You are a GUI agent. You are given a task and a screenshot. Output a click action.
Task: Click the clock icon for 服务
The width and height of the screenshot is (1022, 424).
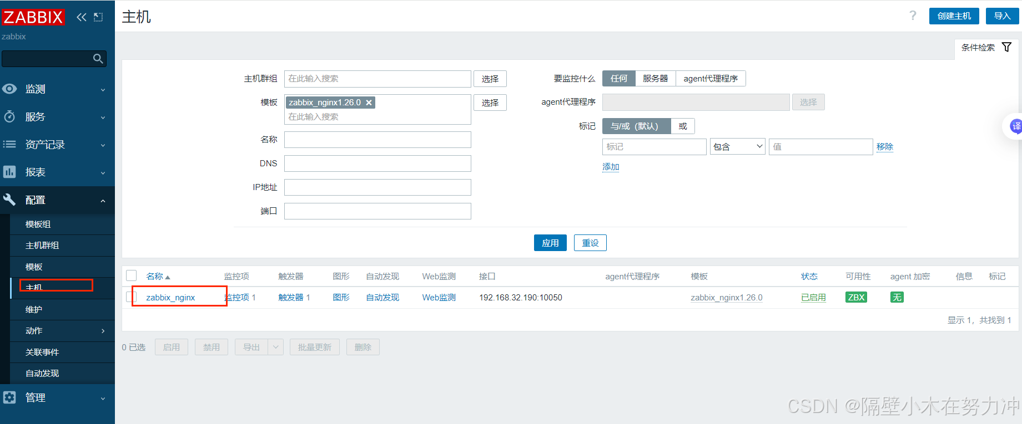click(9, 116)
